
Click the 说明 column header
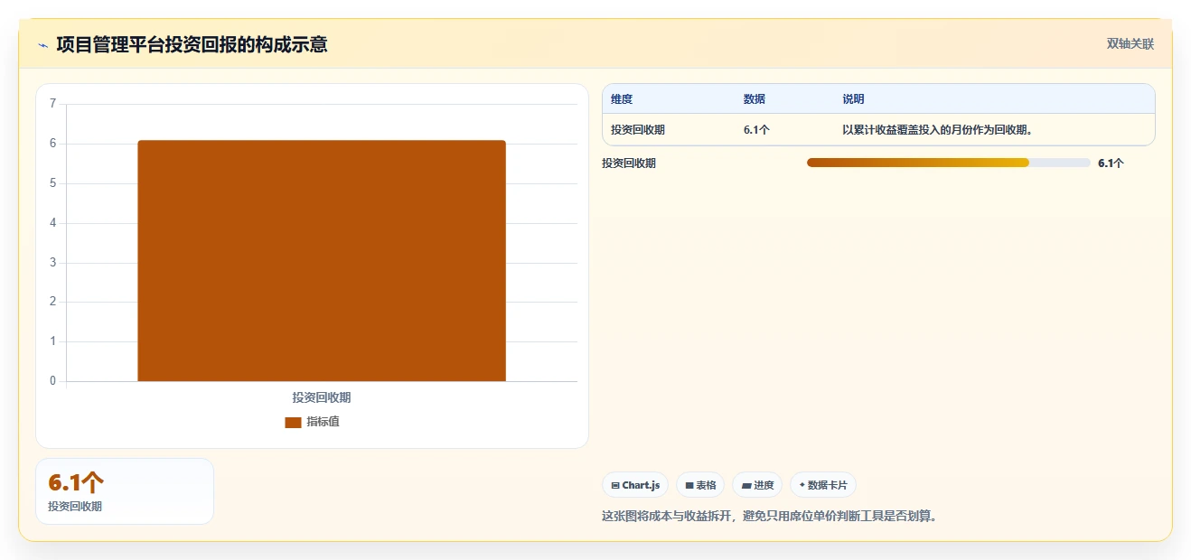(x=853, y=99)
